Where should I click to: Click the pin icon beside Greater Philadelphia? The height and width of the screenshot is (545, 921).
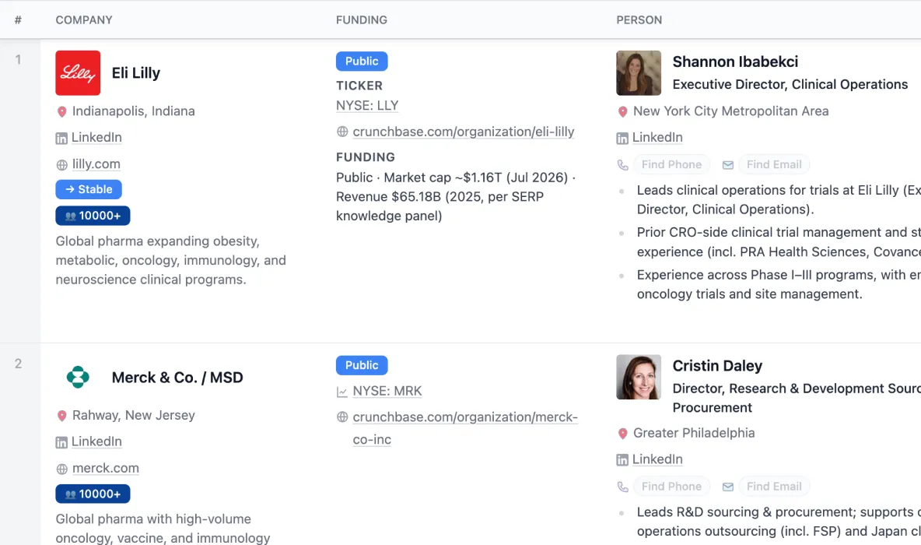tap(622, 434)
